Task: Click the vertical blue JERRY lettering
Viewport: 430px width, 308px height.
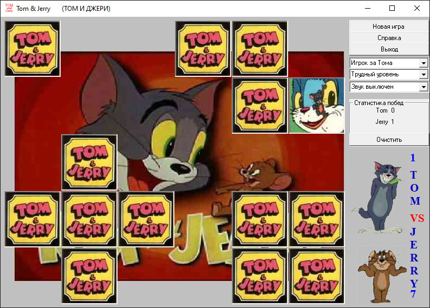Action: point(414,258)
